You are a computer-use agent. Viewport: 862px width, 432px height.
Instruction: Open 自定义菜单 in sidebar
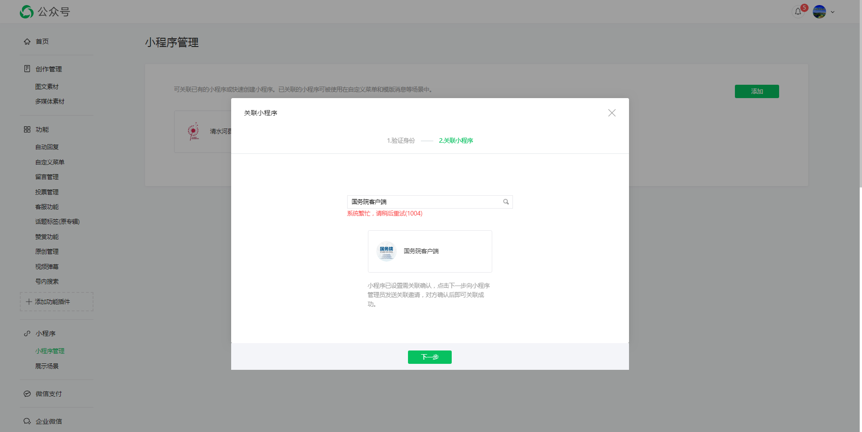[x=50, y=162]
